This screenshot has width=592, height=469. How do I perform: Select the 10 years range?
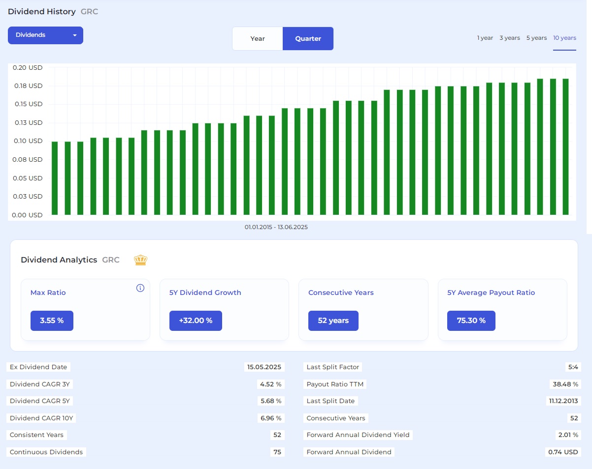click(564, 38)
